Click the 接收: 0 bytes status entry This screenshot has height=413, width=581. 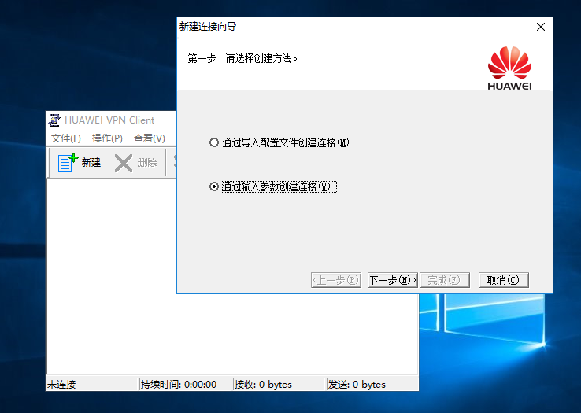tap(279, 385)
